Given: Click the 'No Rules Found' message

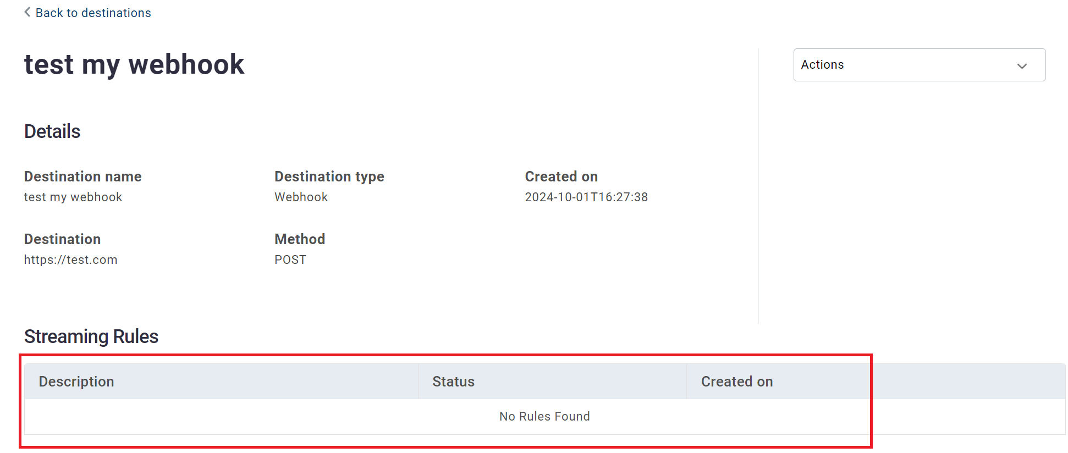Looking at the screenshot, I should click(x=544, y=417).
